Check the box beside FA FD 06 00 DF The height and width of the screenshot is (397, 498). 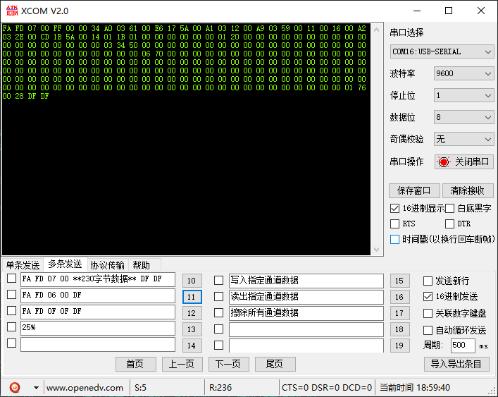click(12, 294)
